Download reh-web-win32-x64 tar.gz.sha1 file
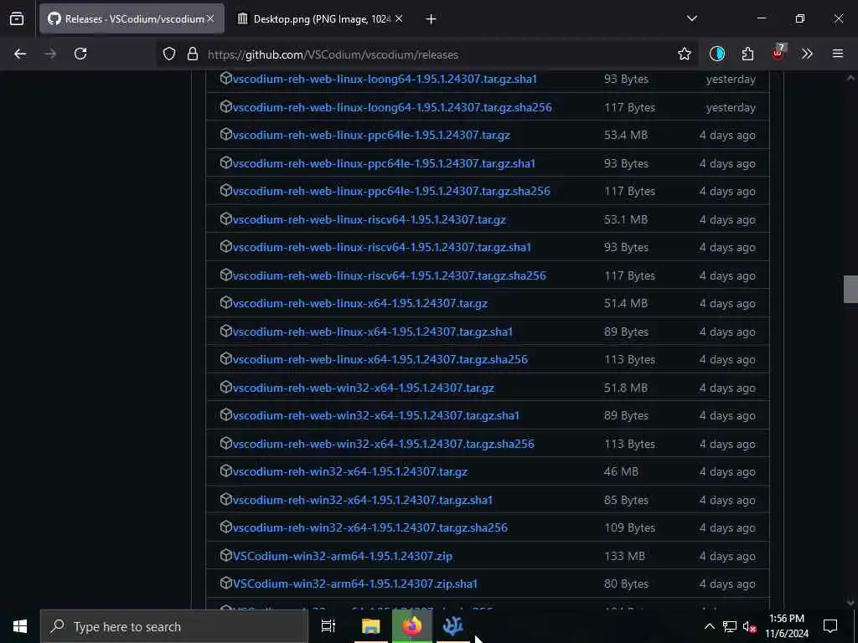The width and height of the screenshot is (858, 643). [x=376, y=415]
